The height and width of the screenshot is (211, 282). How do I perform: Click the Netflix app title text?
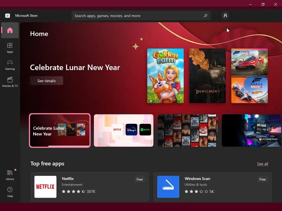(x=68, y=179)
